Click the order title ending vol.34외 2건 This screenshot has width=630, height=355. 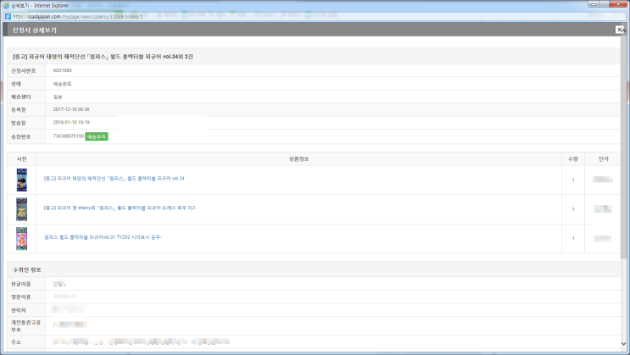(103, 57)
